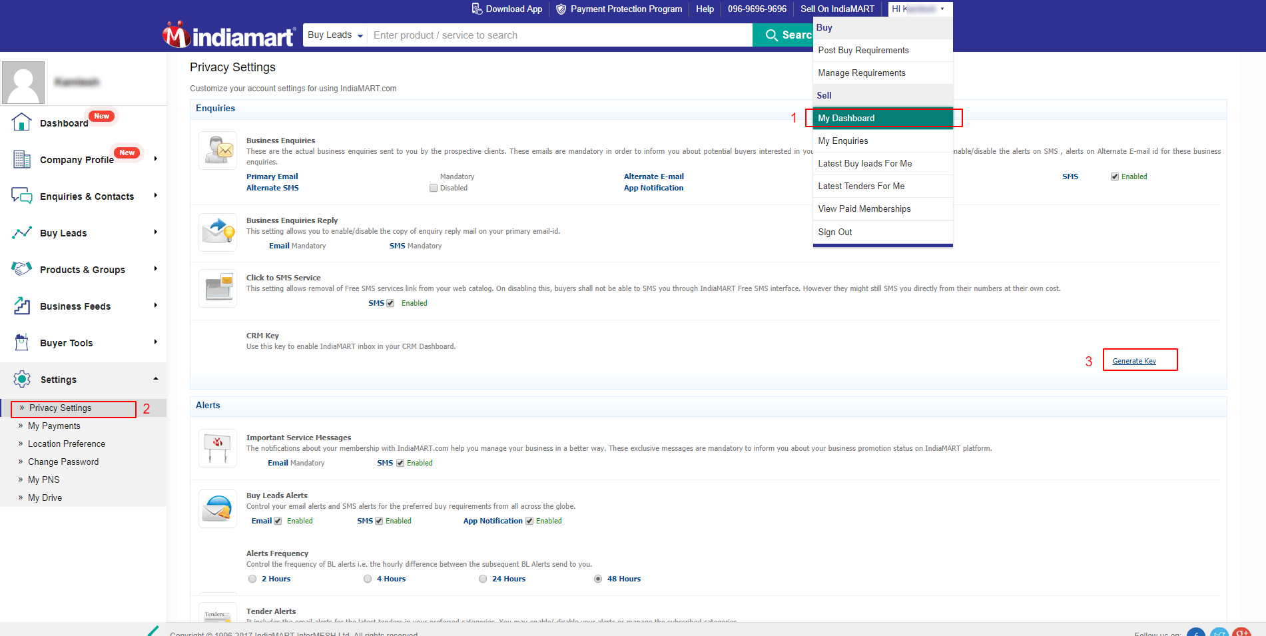Select Manage Requirements menu item
This screenshot has width=1266, height=636.
[883, 73]
